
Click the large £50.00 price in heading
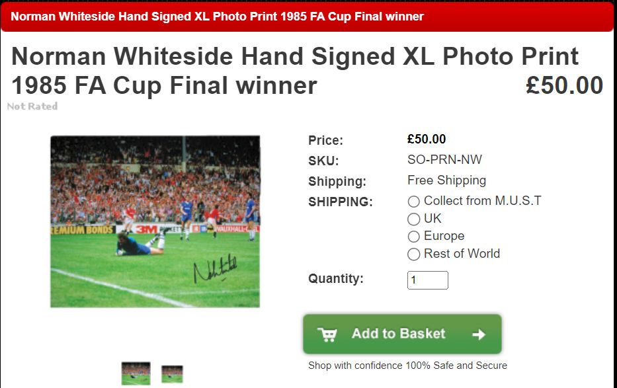(x=564, y=85)
